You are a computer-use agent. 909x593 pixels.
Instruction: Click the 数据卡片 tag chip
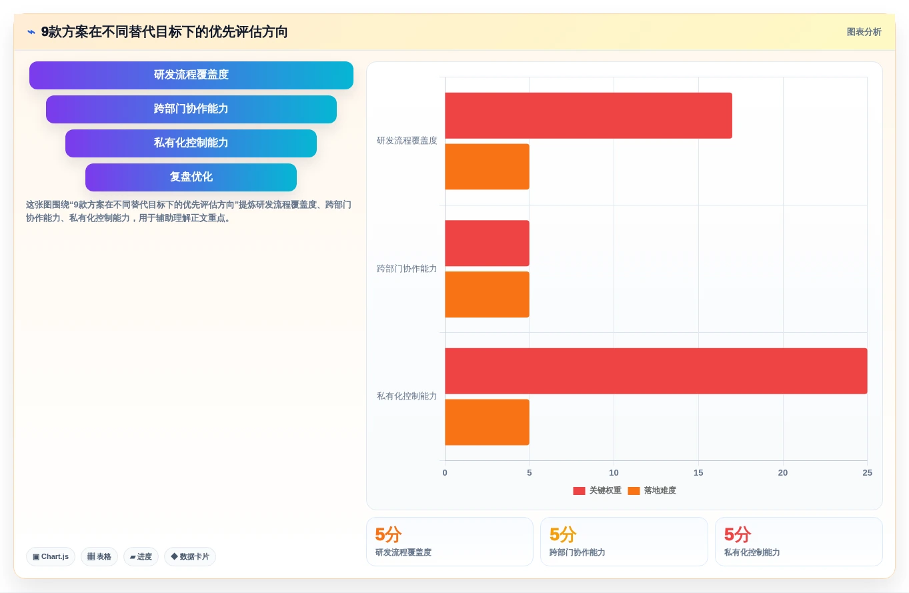pos(190,556)
